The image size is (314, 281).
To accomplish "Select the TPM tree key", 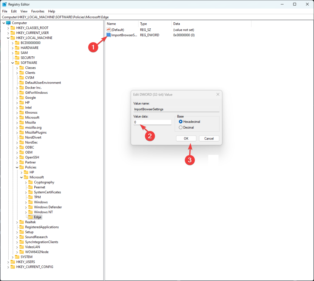I will pyautogui.click(x=37, y=197).
